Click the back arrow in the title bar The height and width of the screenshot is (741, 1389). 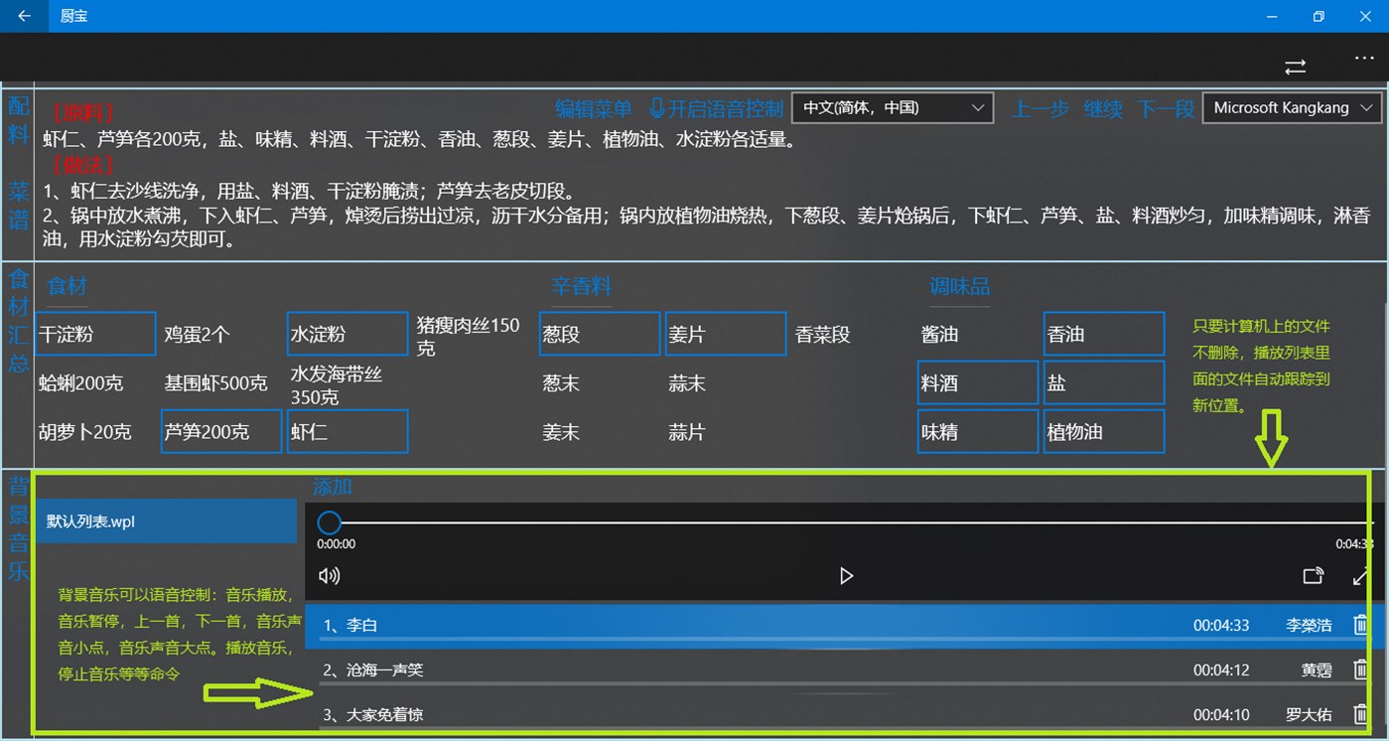24,16
